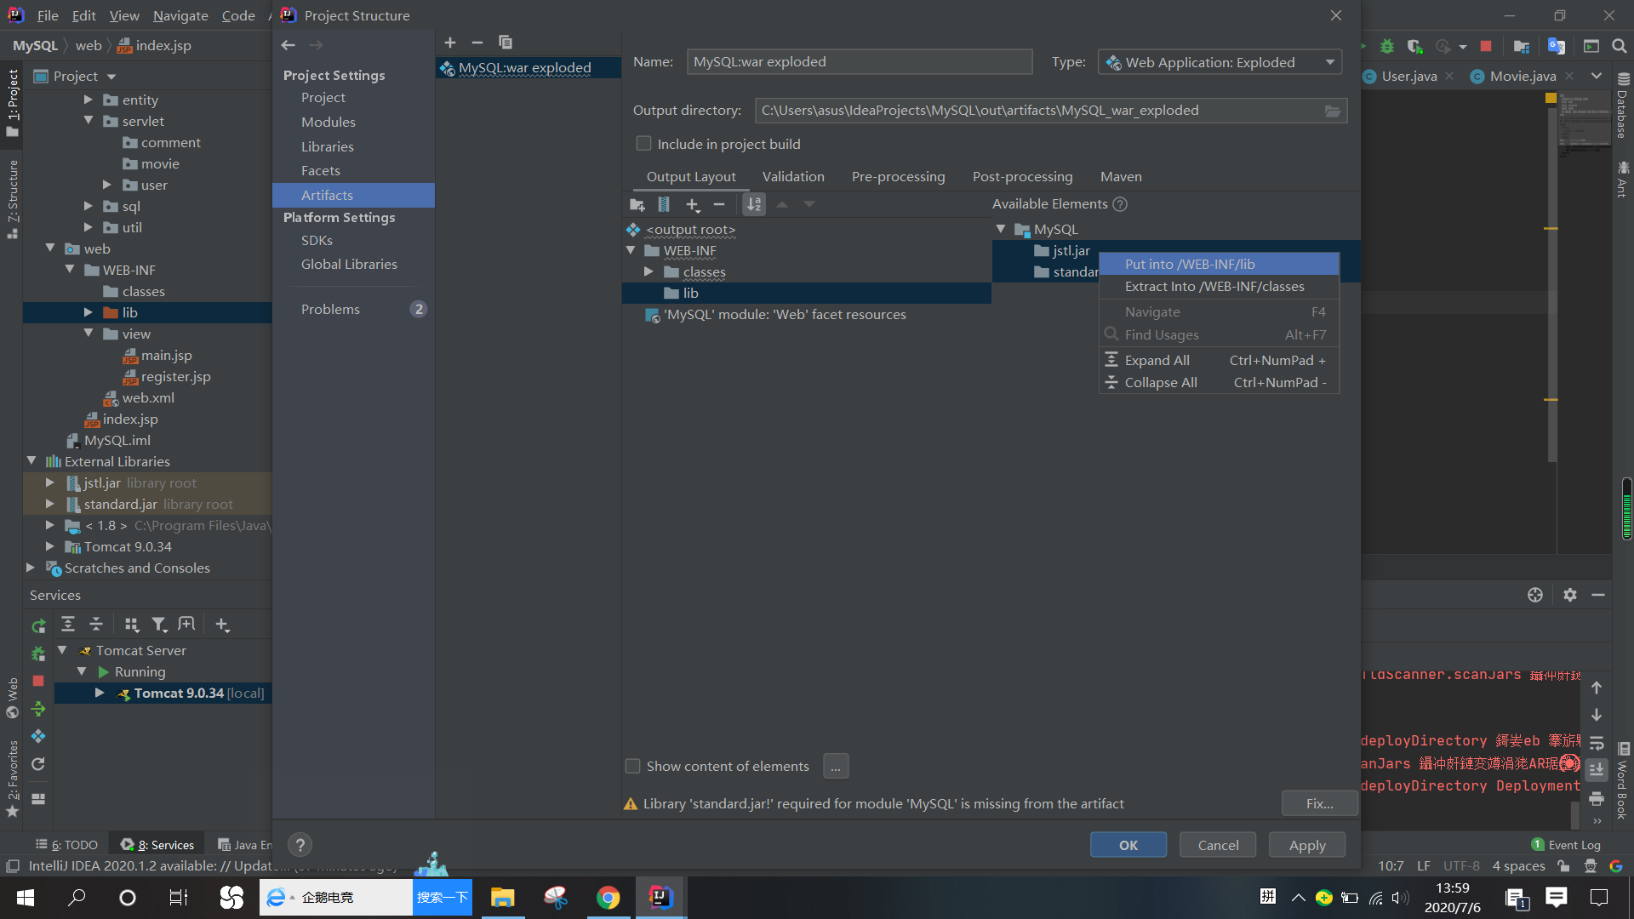
Task: Click the Apply button
Action: point(1307,845)
